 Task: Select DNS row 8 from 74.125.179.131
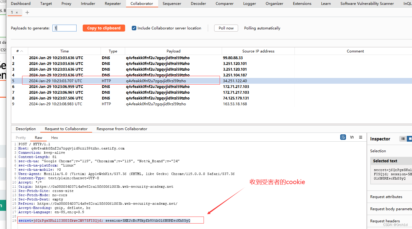[211, 98]
